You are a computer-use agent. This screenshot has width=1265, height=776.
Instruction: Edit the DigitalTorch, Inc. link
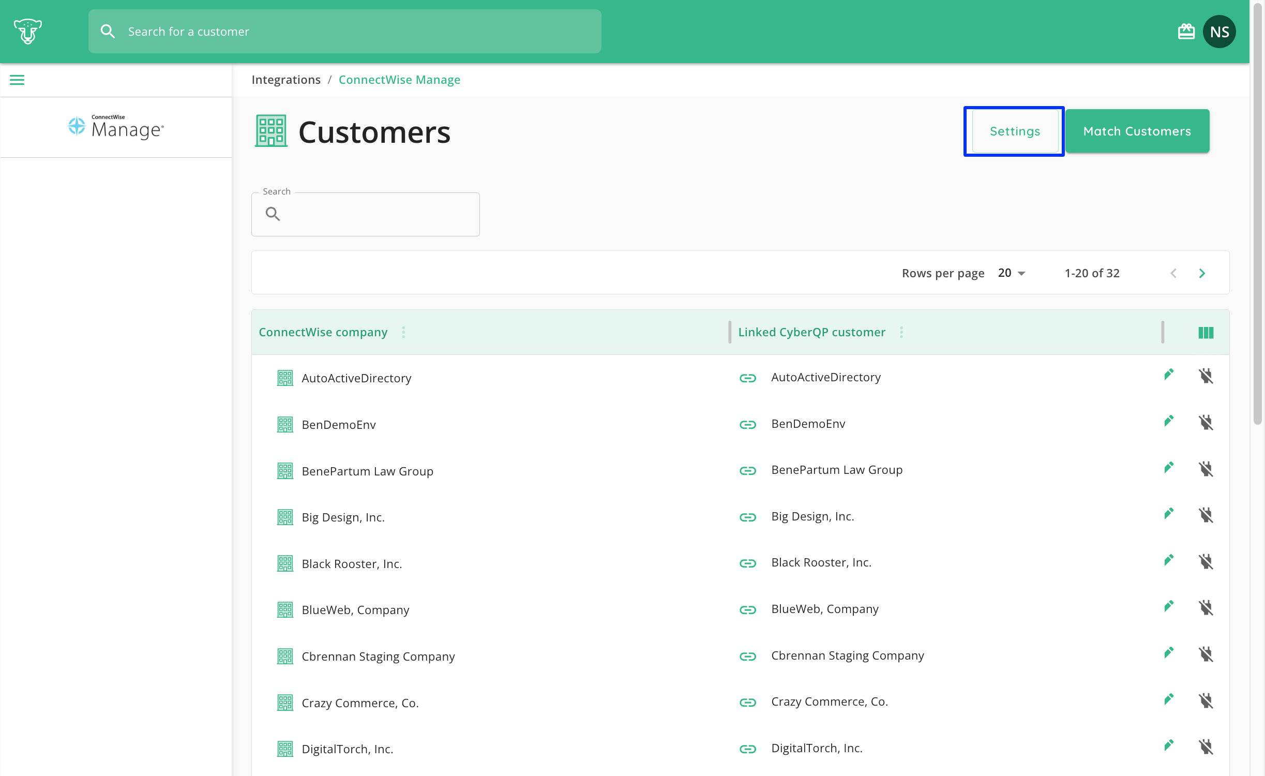point(1168,745)
